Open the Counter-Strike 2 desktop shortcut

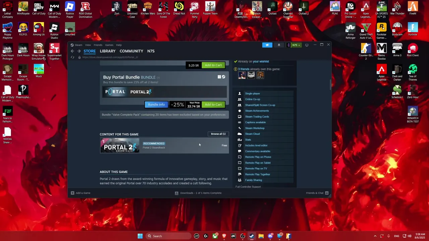click(366, 52)
